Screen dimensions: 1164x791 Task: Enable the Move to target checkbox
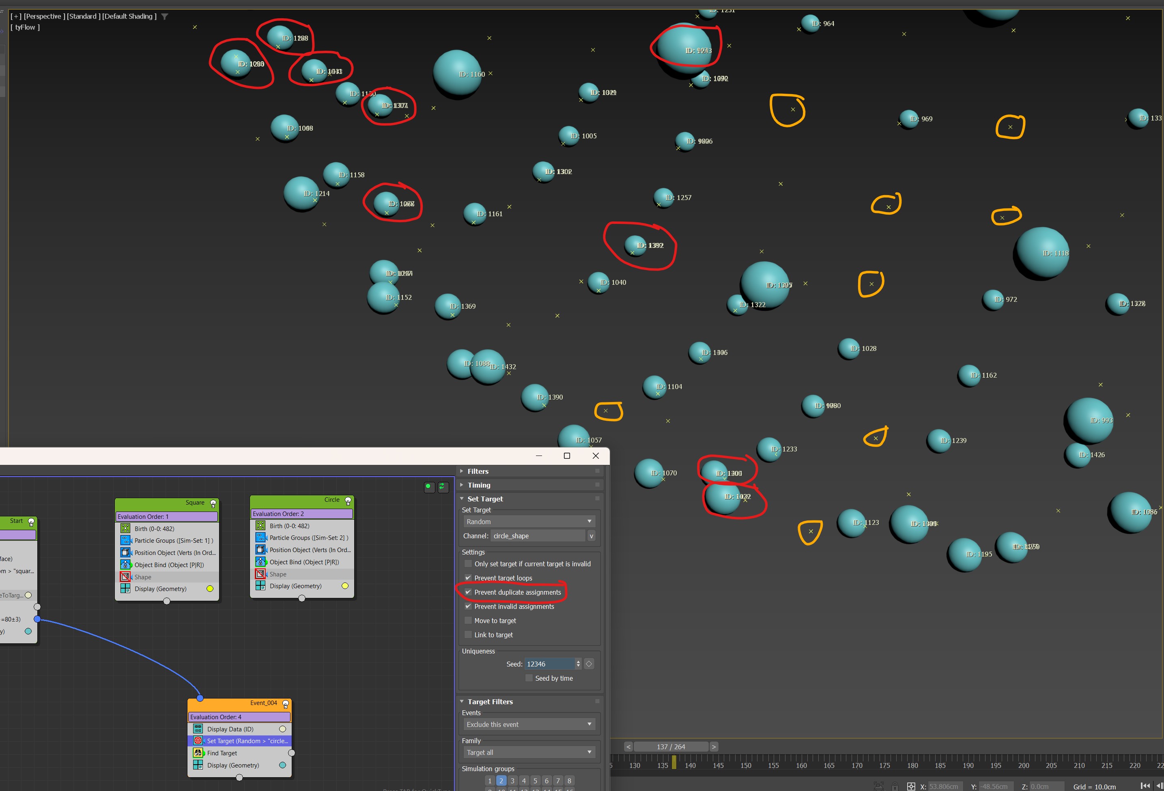(x=468, y=621)
